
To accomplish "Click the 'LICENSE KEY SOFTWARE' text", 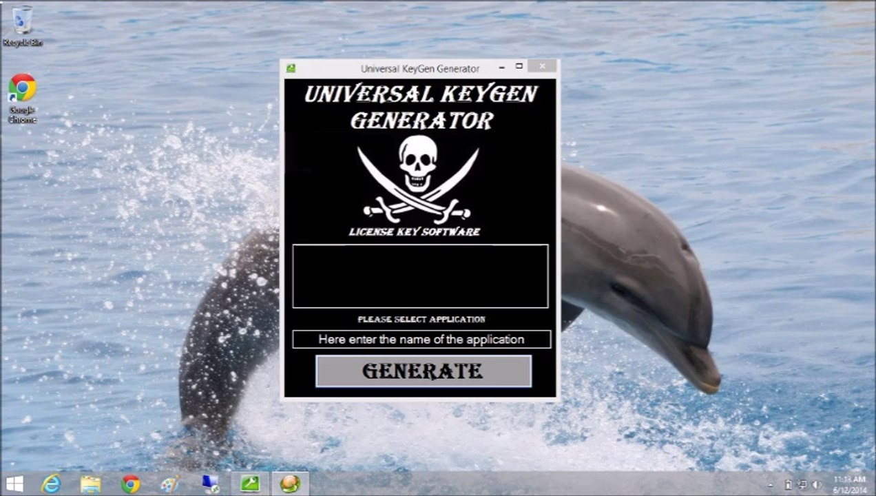I will pos(415,231).
